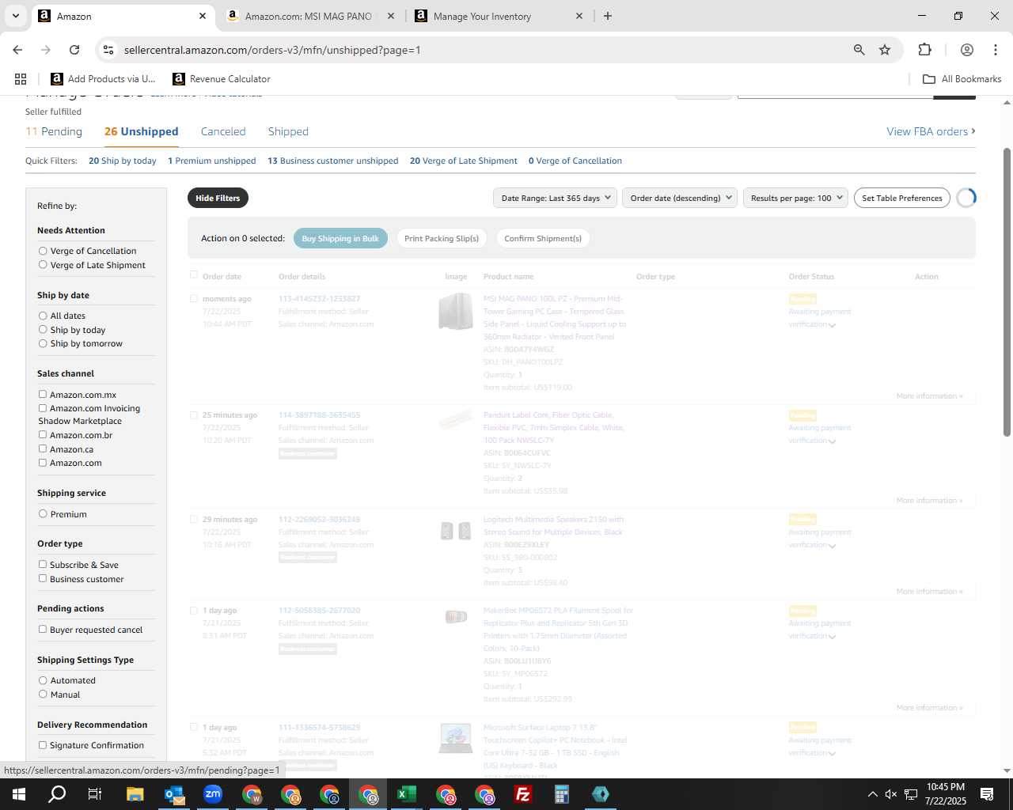Close the Manage Your Inventory tab
Viewport: 1013px width, 810px height.
579,16
